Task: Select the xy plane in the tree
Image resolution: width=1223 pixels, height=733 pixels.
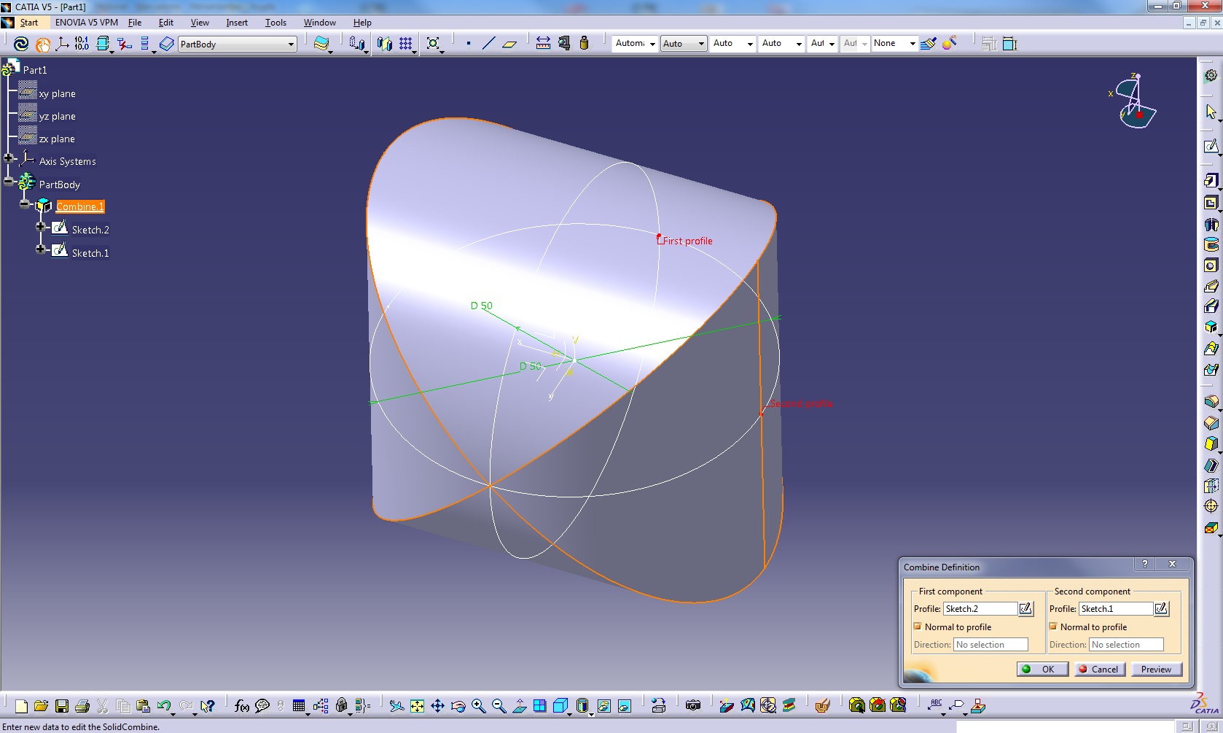Action: [x=57, y=93]
